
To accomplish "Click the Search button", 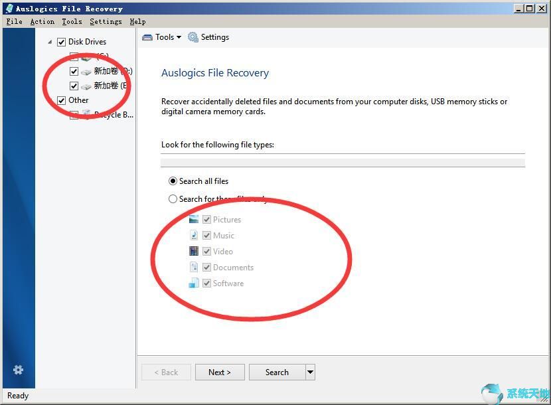I will 276,372.
